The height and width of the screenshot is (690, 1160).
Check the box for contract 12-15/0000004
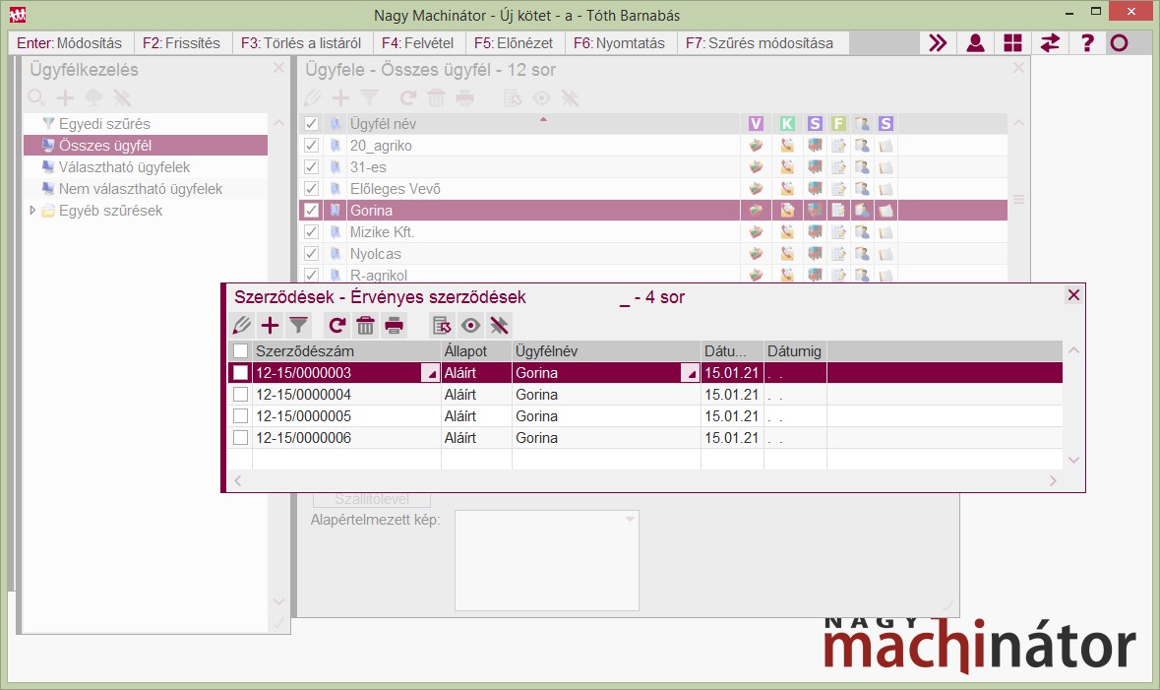coord(240,394)
